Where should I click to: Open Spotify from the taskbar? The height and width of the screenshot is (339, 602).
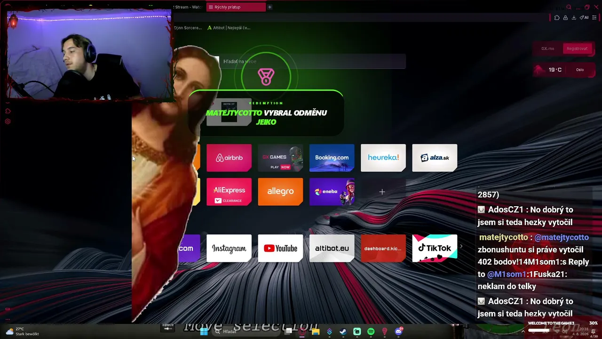371,331
